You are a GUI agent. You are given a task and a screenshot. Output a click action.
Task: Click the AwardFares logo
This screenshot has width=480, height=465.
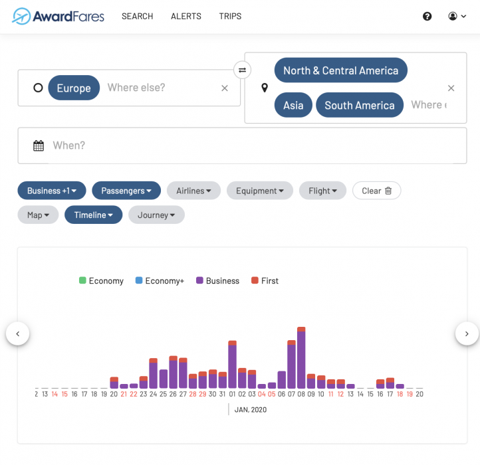coord(59,16)
